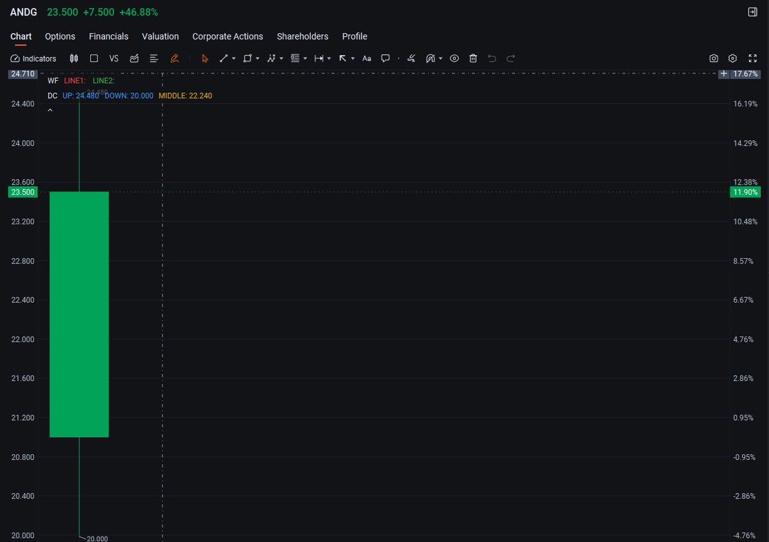The width and height of the screenshot is (769, 542).
Task: Click the 20.000 low price marker
Action: tap(97, 539)
